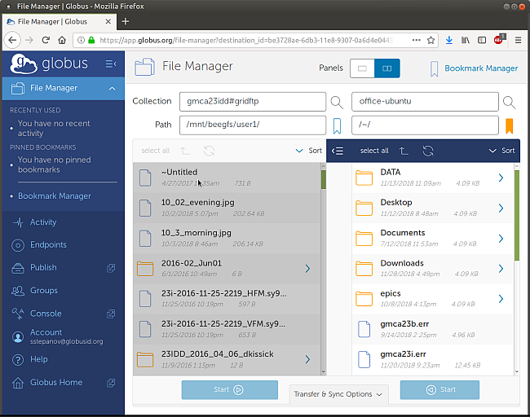This screenshot has width=530, height=417.
Task: Click the left Collection input field
Action: [x=253, y=102]
